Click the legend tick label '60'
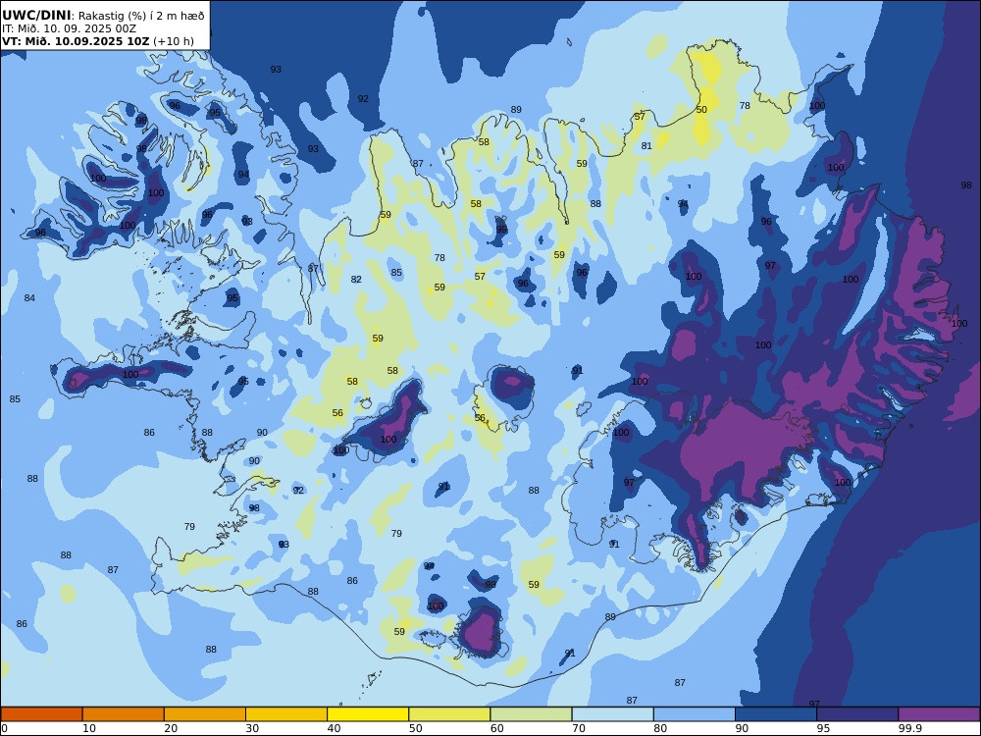Screen dimensions: 981x736 click(x=497, y=728)
